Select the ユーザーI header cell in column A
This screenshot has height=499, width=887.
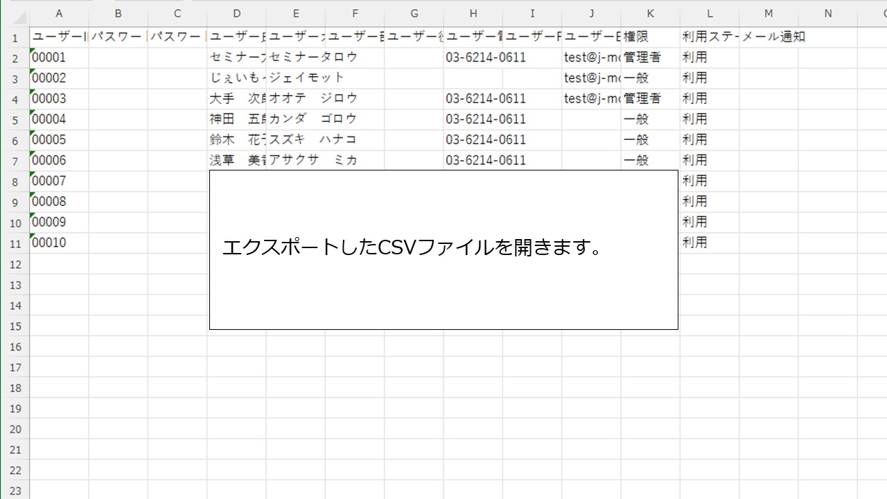coord(59,37)
